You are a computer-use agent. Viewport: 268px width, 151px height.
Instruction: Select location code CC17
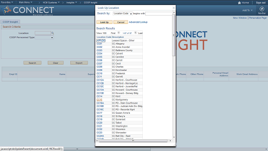pyautogui.click(x=99, y=113)
